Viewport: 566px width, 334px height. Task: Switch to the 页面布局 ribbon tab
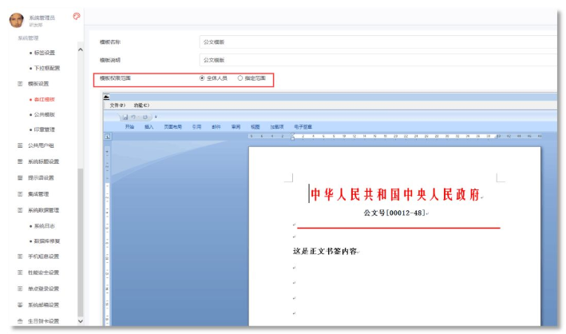coord(173,127)
